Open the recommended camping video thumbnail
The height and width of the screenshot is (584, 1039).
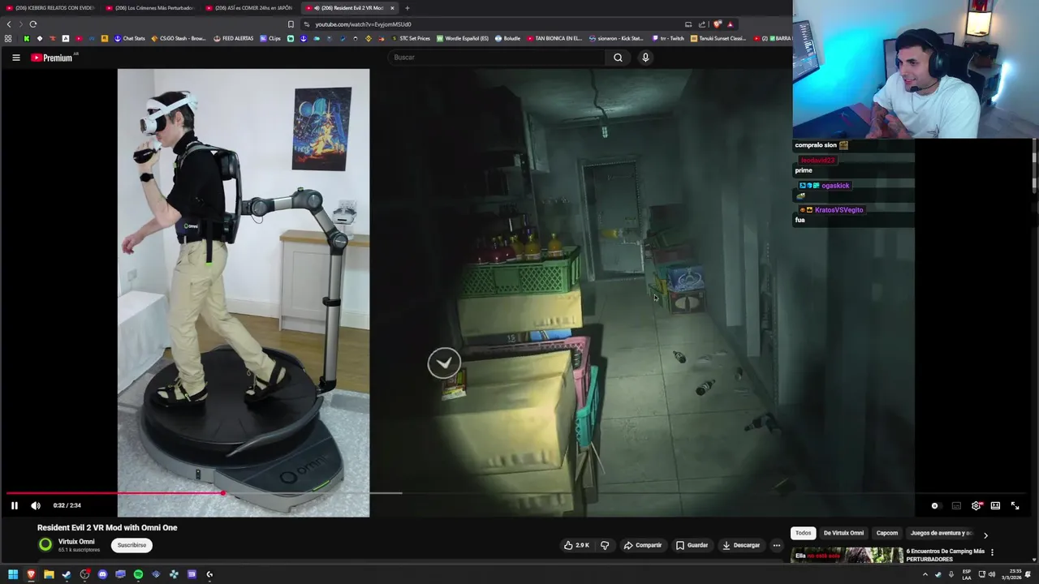tap(847, 556)
